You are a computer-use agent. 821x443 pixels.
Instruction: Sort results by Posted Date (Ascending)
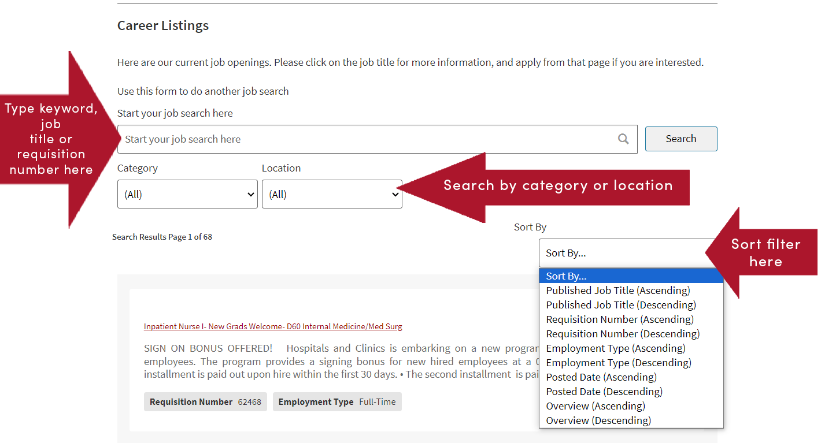[601, 377]
